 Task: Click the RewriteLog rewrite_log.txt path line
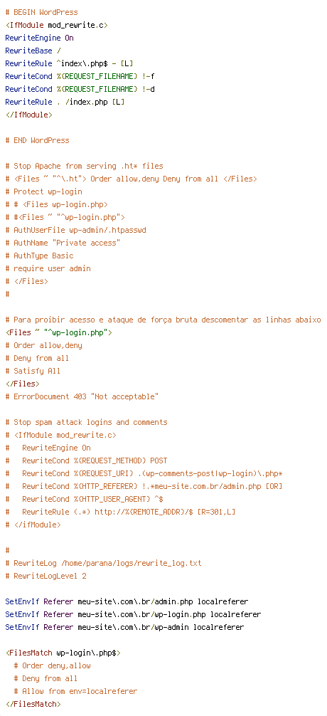coord(104,563)
